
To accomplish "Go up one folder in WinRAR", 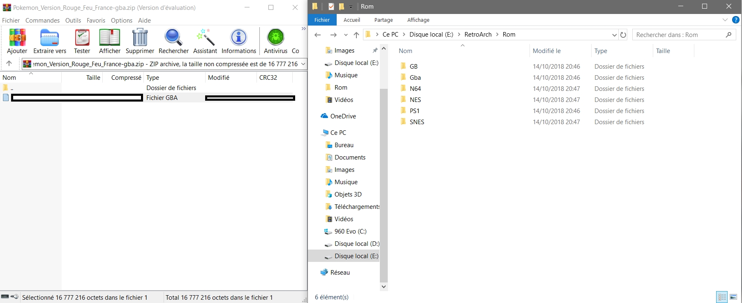I will [9, 63].
